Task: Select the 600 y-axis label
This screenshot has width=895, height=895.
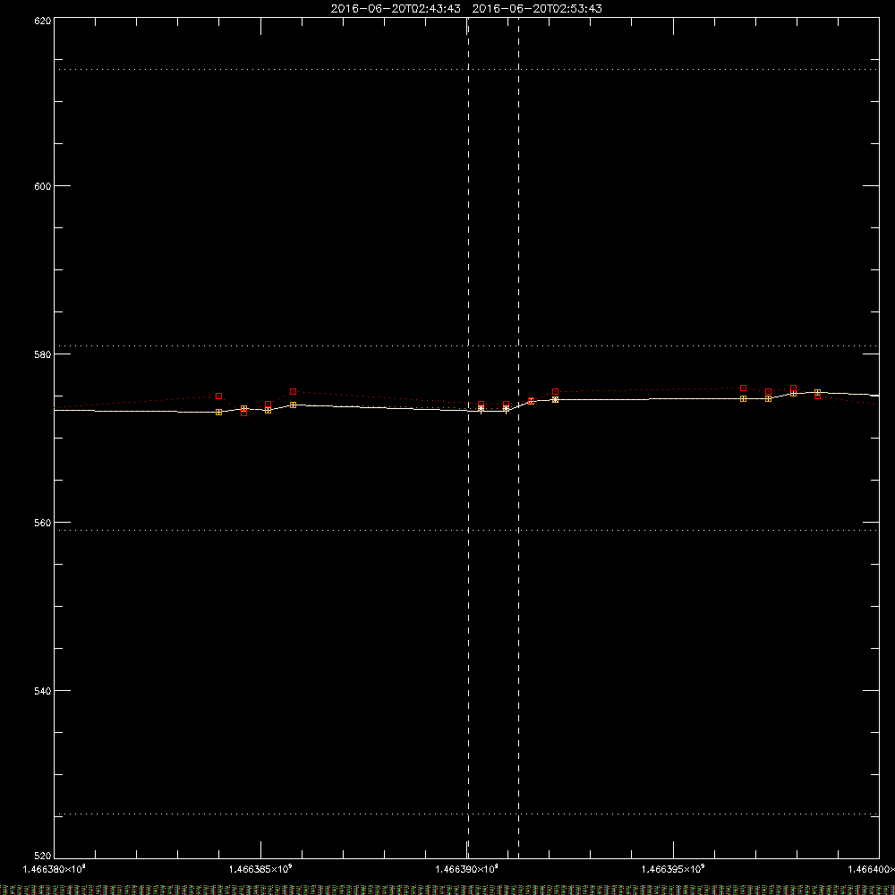Action: (x=43, y=186)
